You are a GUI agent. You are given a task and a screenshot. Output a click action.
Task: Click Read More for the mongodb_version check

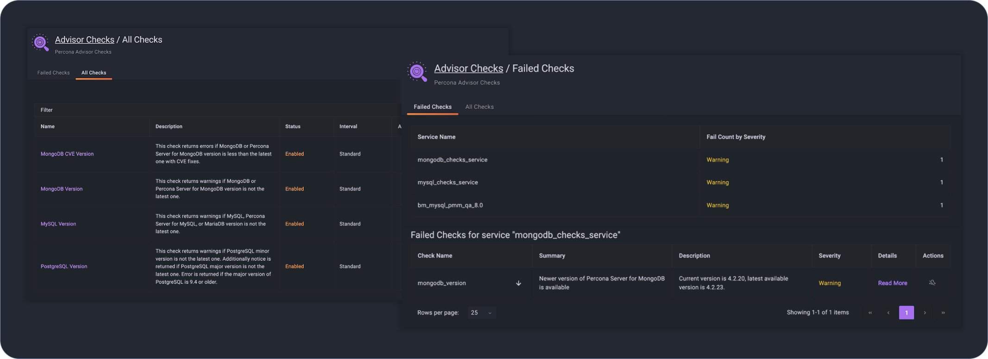click(x=892, y=283)
